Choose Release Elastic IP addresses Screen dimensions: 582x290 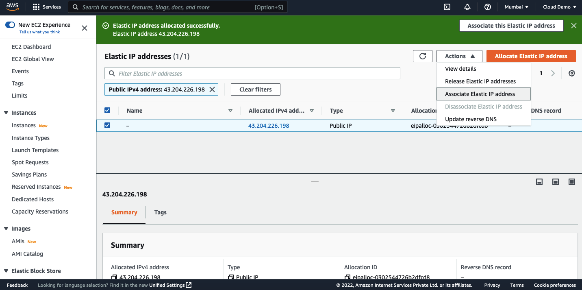point(484,81)
